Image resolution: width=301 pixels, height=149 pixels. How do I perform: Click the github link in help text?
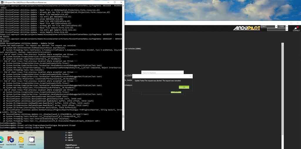[x=128, y=75]
